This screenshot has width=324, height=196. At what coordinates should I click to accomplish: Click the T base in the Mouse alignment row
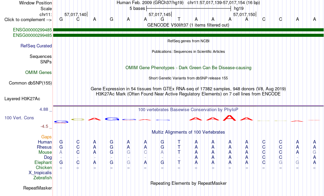[179, 152]
